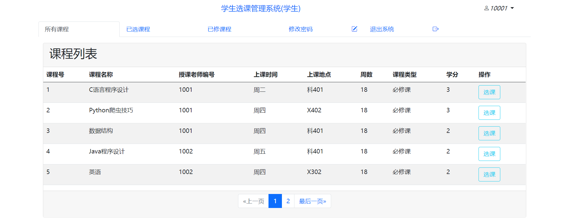Click the 上课时间 column header
The image size is (571, 219).
tap(266, 74)
